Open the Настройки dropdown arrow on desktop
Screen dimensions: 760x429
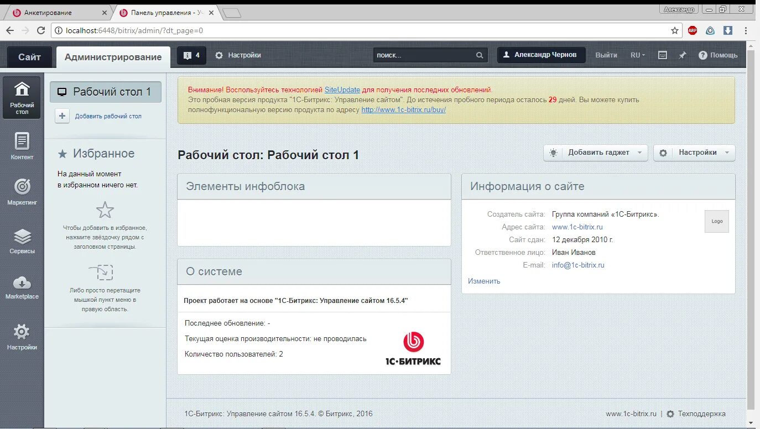727,153
